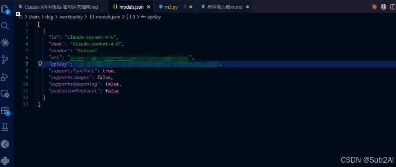Click the "claude-sonnet-4-6" value on line 3
Viewport: 396px width, 167px height.
90,37
